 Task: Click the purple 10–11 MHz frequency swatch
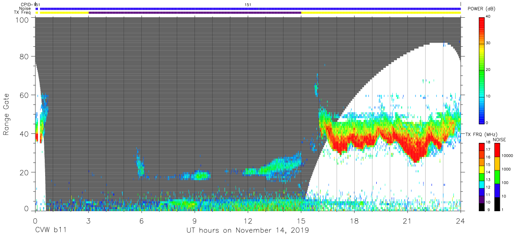pos(482,199)
